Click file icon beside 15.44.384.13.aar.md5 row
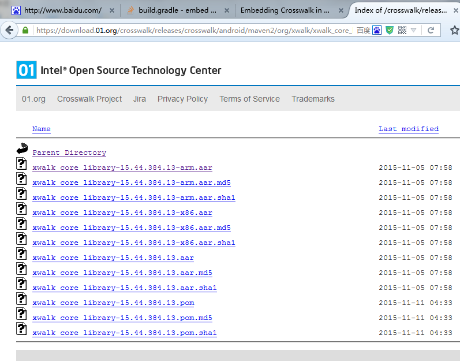 21,269
